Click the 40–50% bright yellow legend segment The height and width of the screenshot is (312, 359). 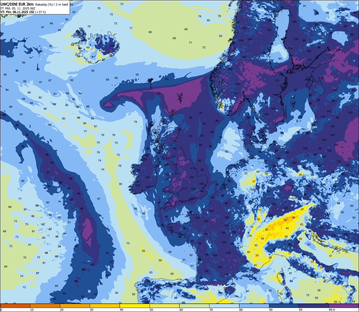tap(135, 306)
